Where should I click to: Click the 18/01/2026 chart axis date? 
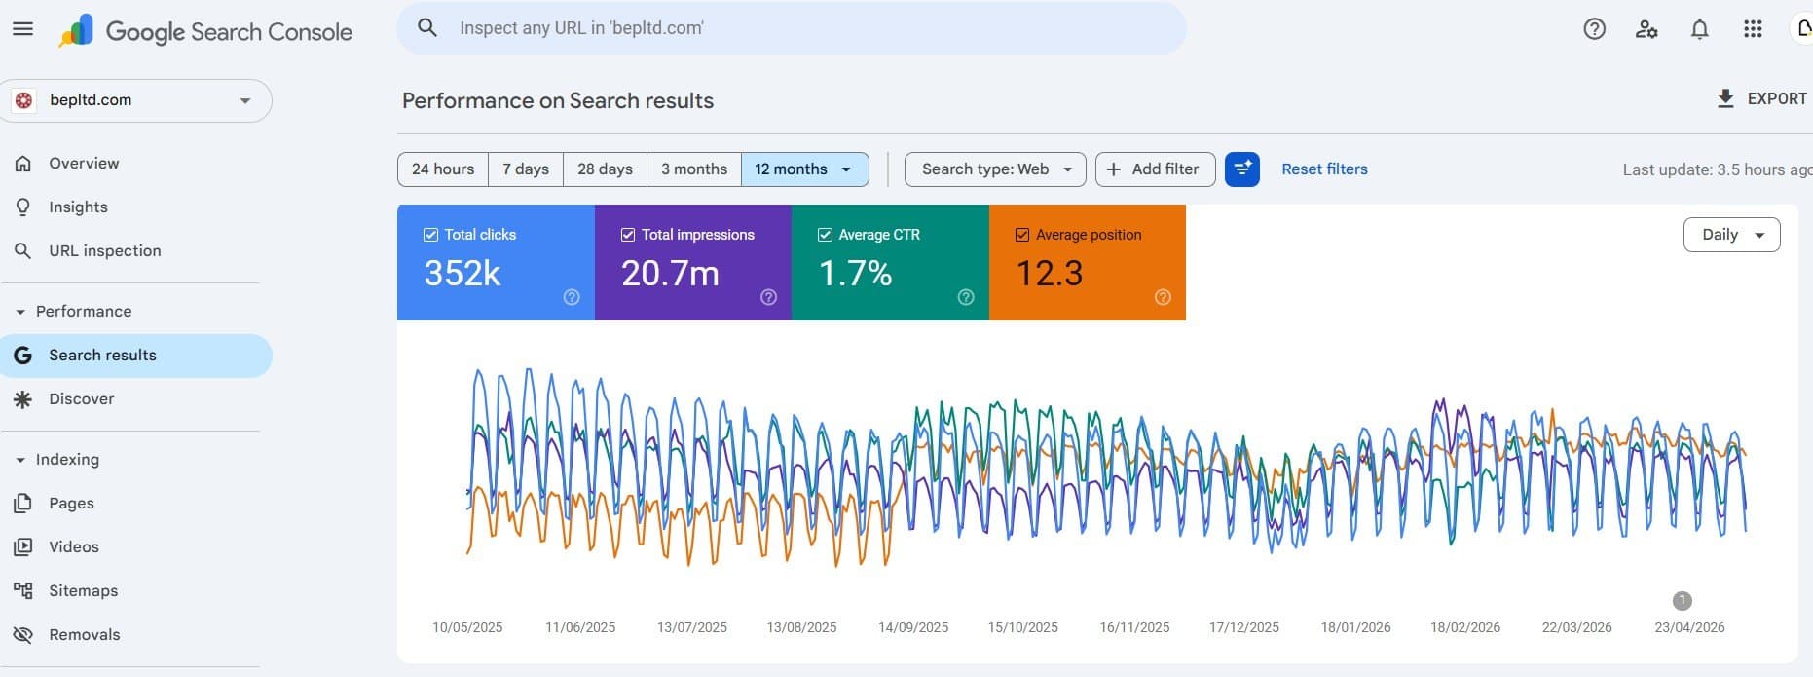(x=1355, y=628)
